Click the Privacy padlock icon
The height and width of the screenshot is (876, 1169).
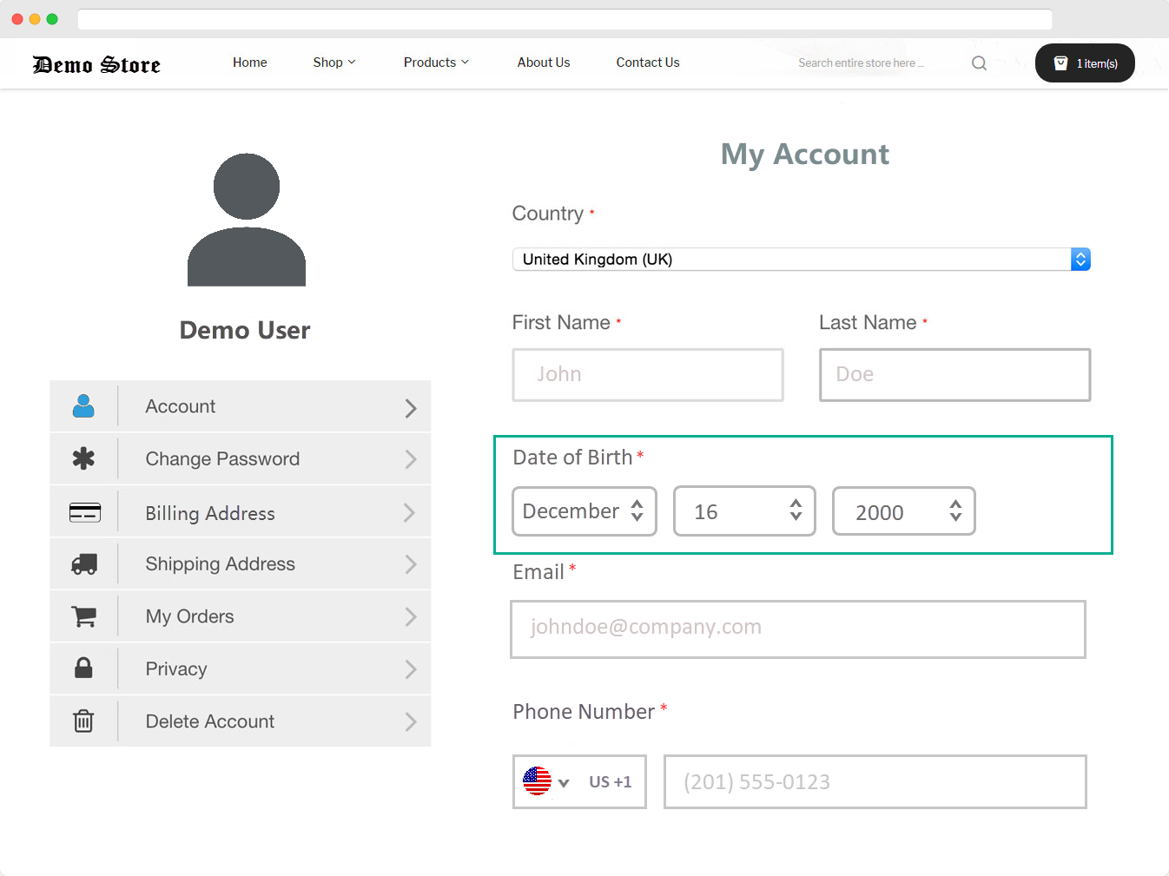(83, 668)
